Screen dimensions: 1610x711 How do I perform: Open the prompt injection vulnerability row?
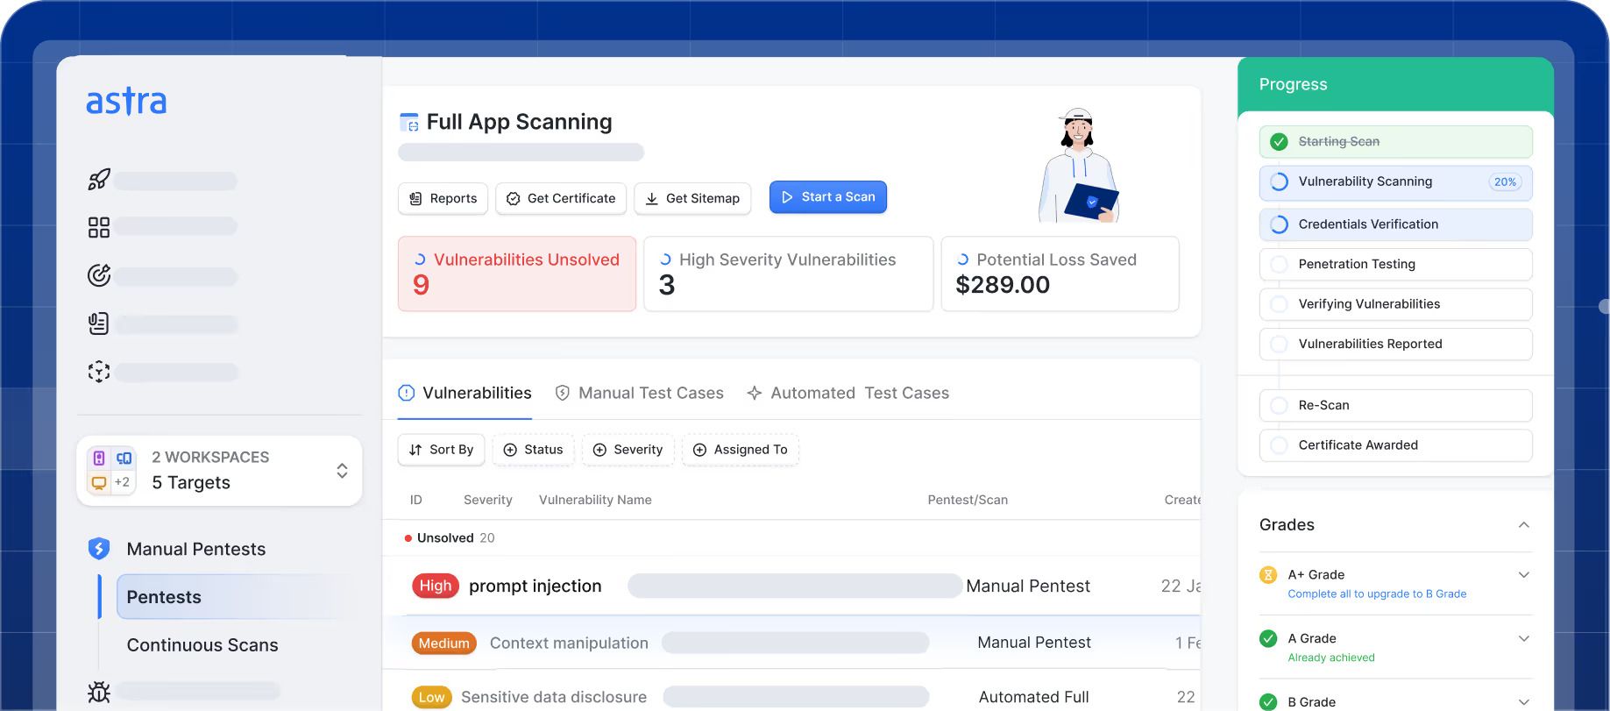(791, 586)
